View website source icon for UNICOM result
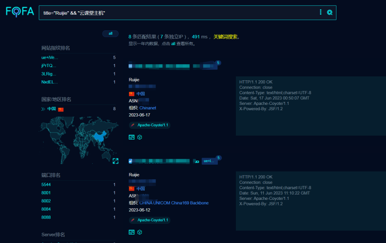The image size is (386, 243). (x=132, y=232)
